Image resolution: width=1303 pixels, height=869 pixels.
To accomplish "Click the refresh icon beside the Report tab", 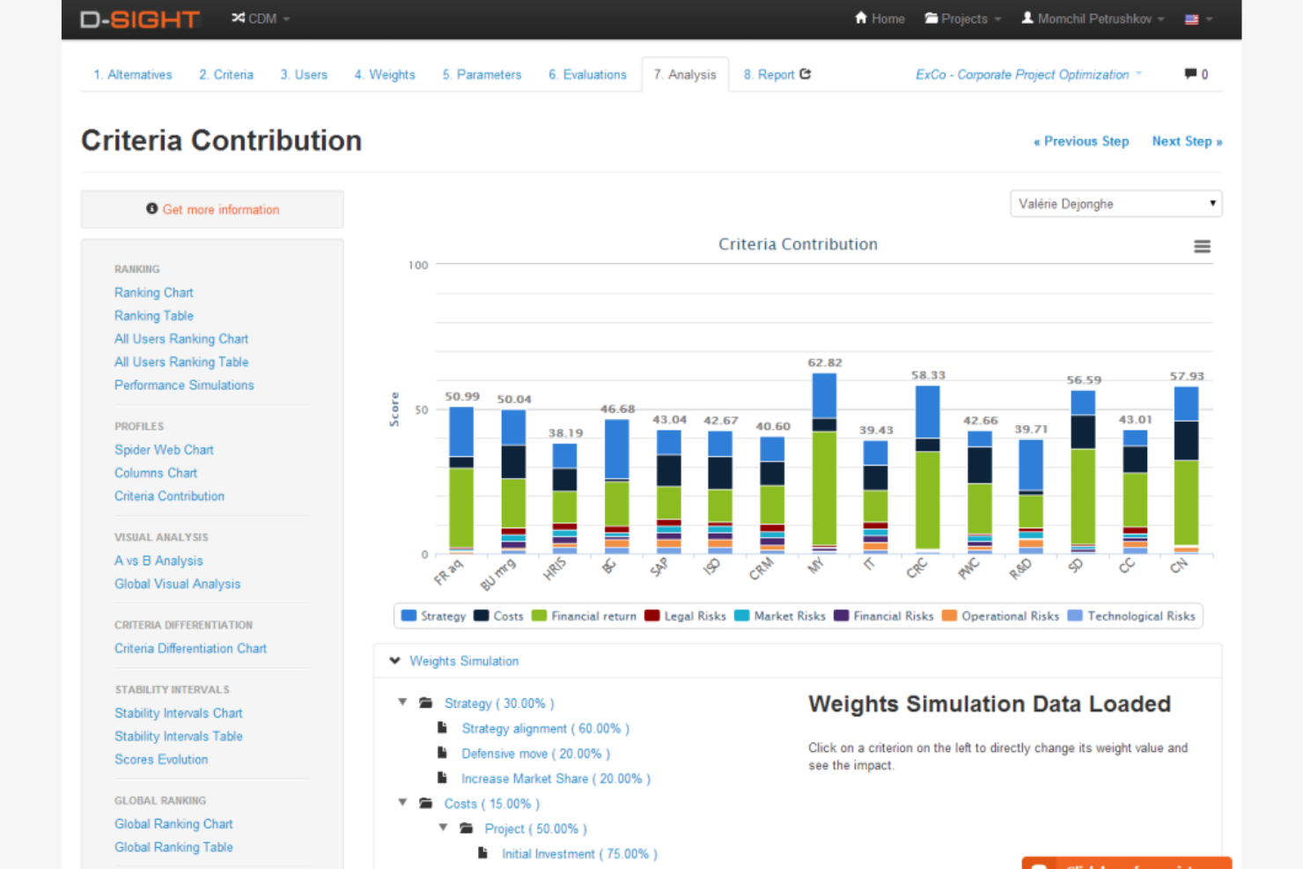I will coord(806,74).
